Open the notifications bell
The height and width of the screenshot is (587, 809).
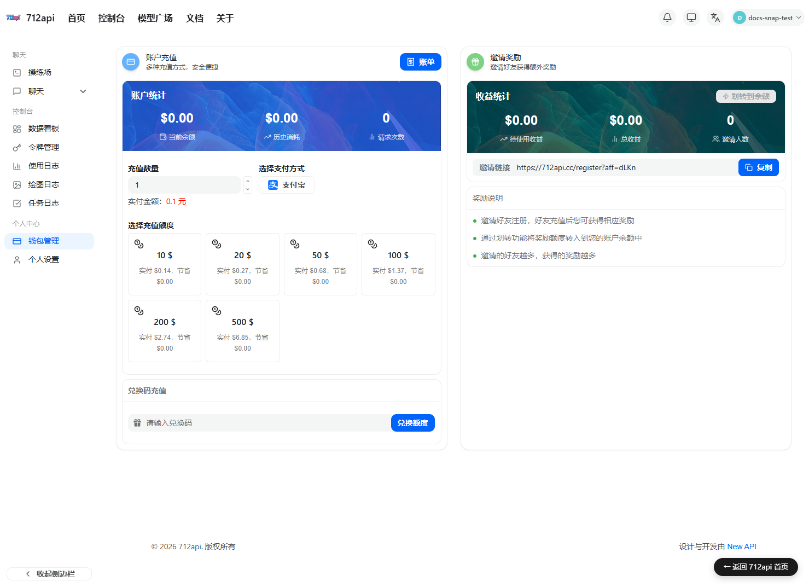click(x=667, y=18)
